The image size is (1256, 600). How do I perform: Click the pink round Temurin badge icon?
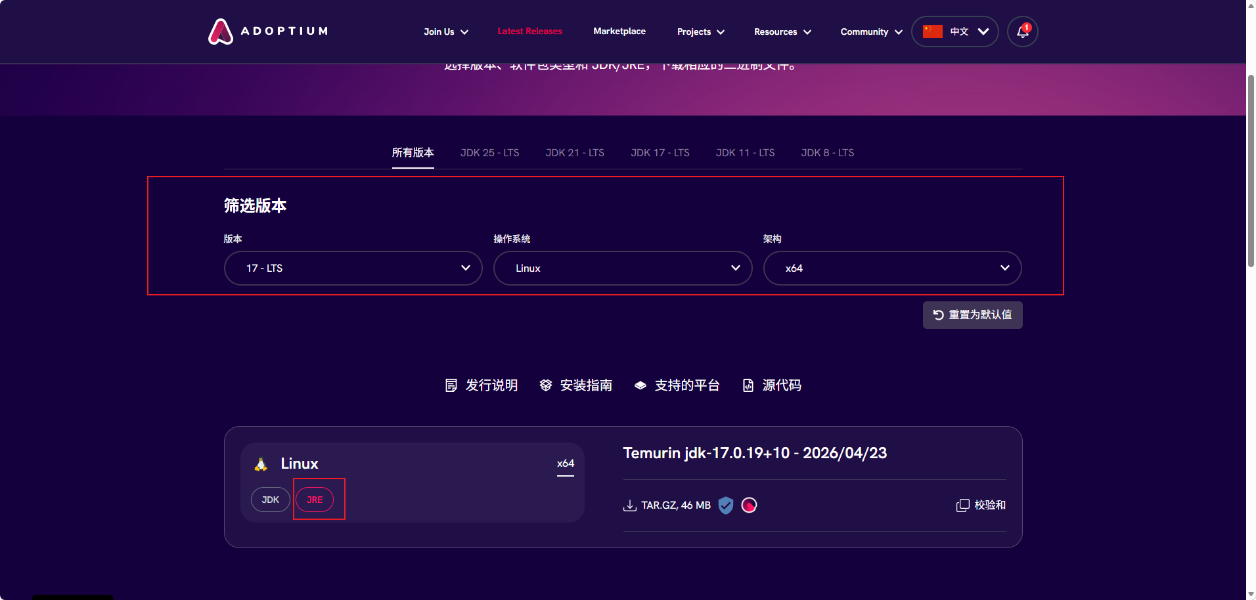click(749, 505)
